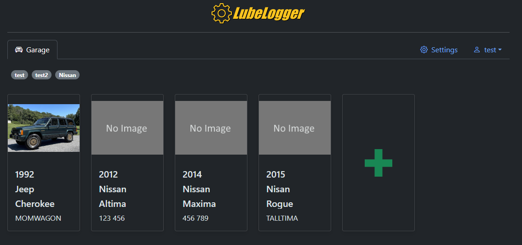The width and height of the screenshot is (522, 245).
Task: Click the 2014 Maxima No Image placeholder
Action: (x=211, y=128)
